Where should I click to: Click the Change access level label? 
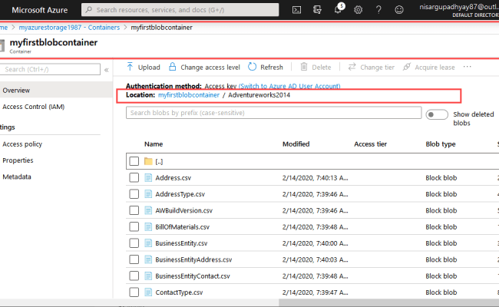click(210, 67)
